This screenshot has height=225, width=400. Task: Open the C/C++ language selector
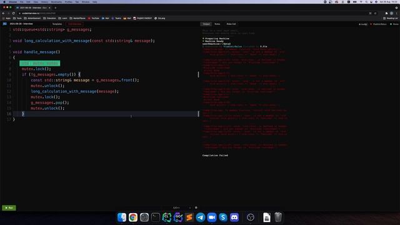coord(182,207)
